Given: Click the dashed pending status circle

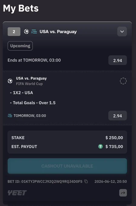Looking at the screenshot, I should coord(123,81).
